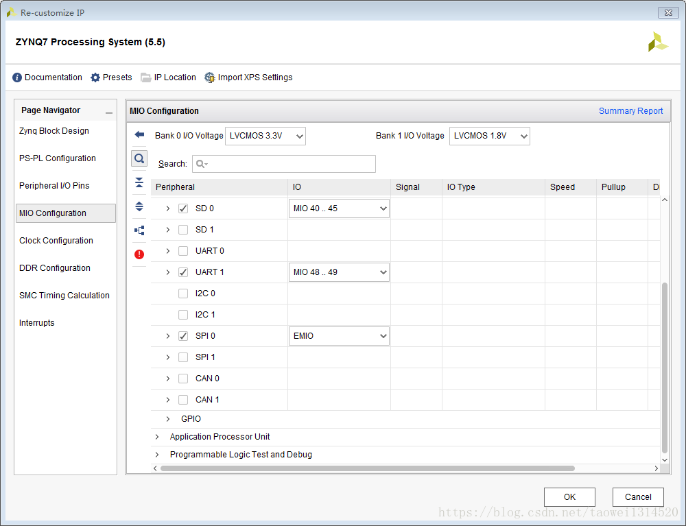Image resolution: width=686 pixels, height=526 pixels.
Task: Open SPI 0 IO dropdown set to EMIO
Action: 339,336
